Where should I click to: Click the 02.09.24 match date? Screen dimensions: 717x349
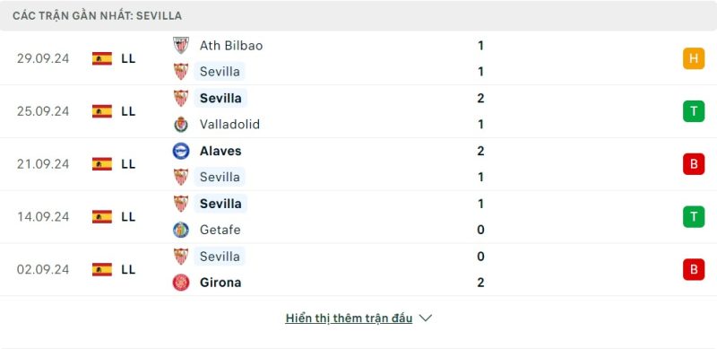tap(43, 269)
